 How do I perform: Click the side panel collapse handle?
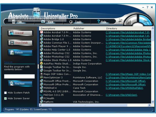[x=38, y=66]
